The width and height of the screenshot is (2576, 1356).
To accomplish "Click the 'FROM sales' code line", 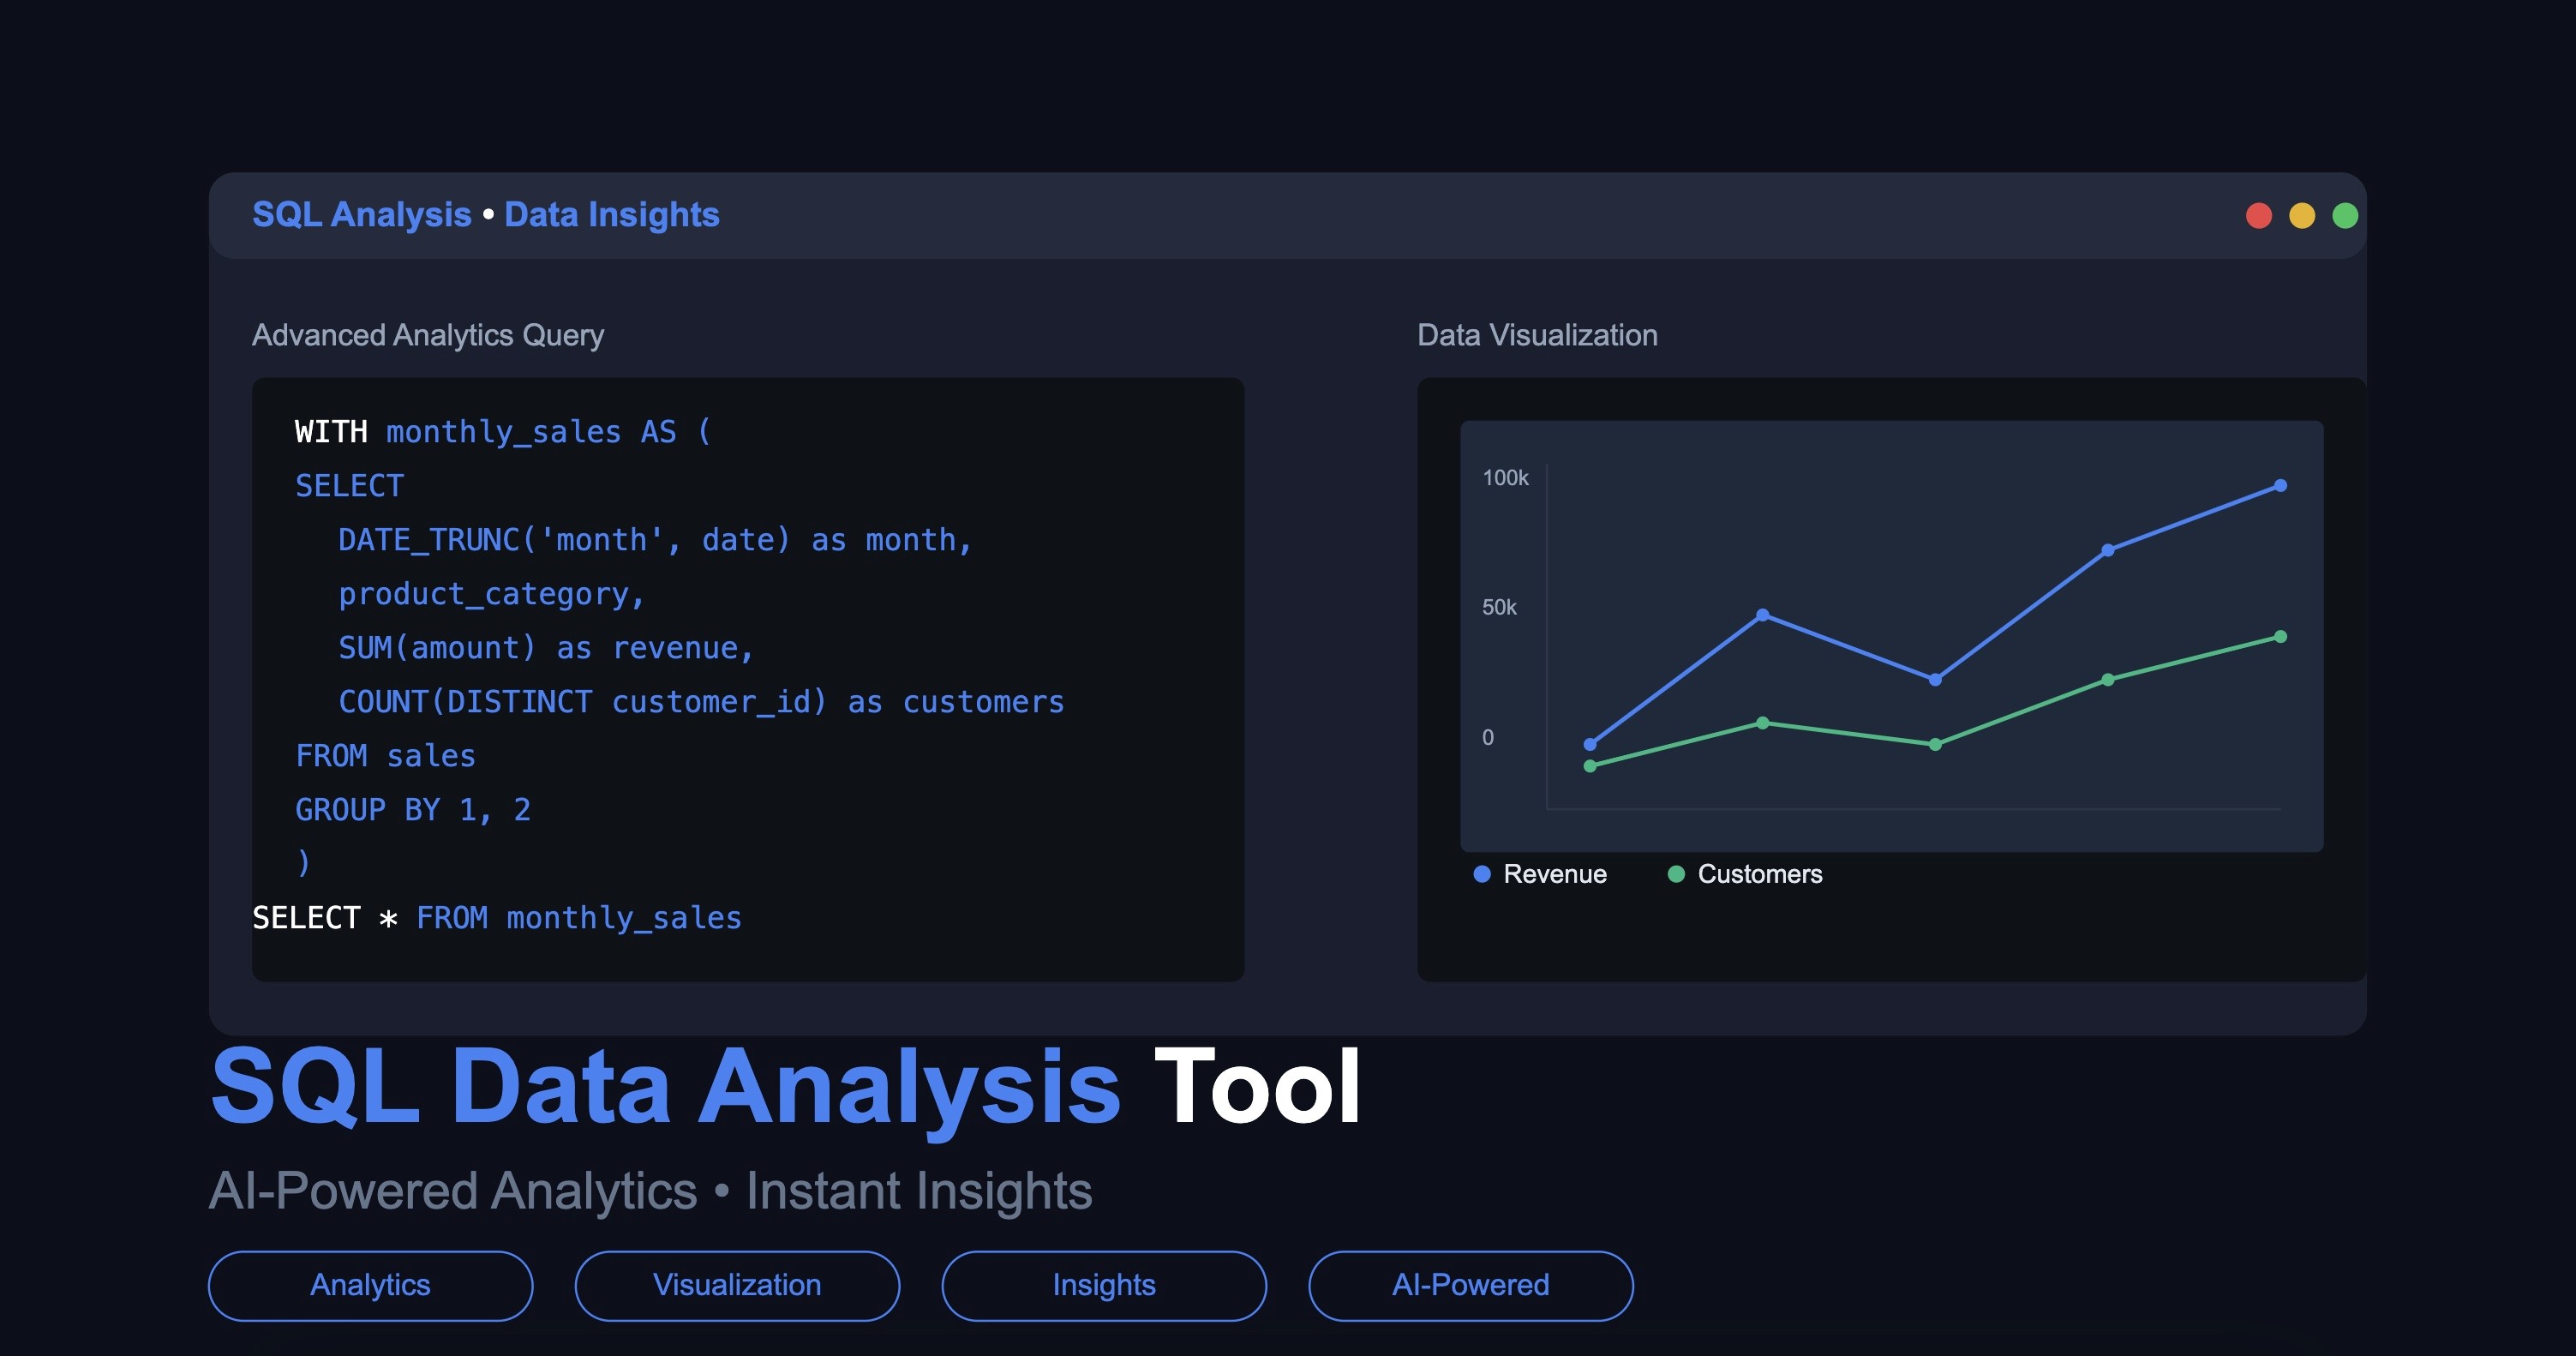I will click(x=385, y=756).
